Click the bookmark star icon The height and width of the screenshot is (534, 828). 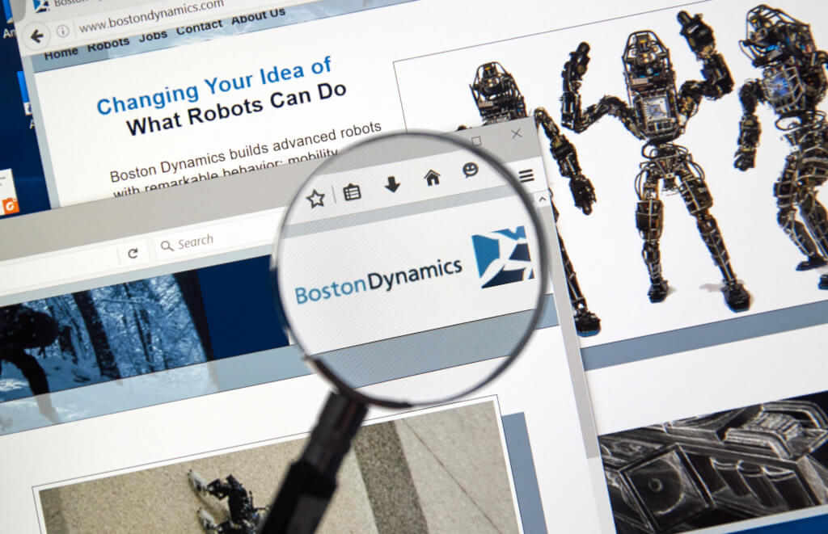(315, 198)
